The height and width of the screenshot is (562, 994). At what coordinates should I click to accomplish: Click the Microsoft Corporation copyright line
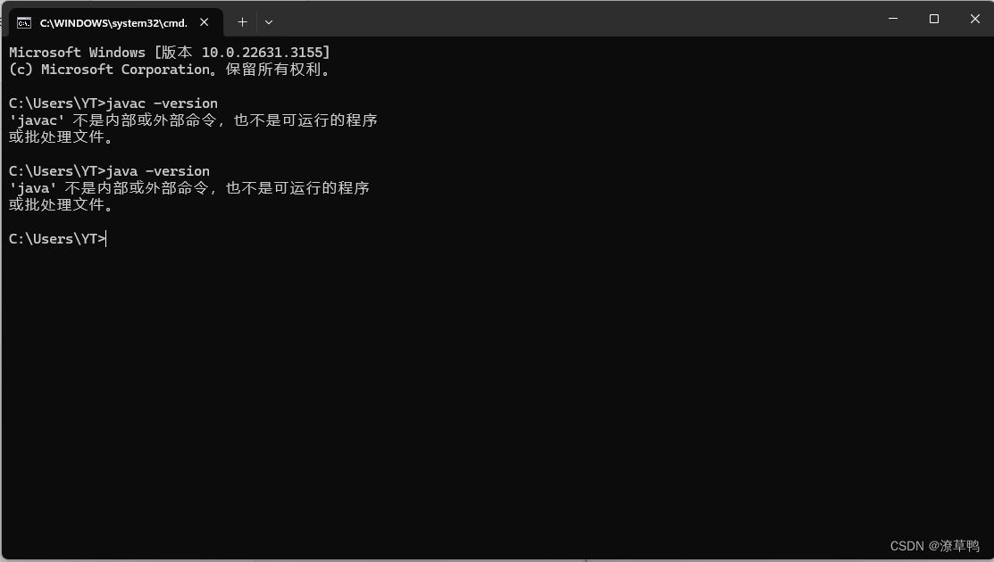[x=170, y=69]
